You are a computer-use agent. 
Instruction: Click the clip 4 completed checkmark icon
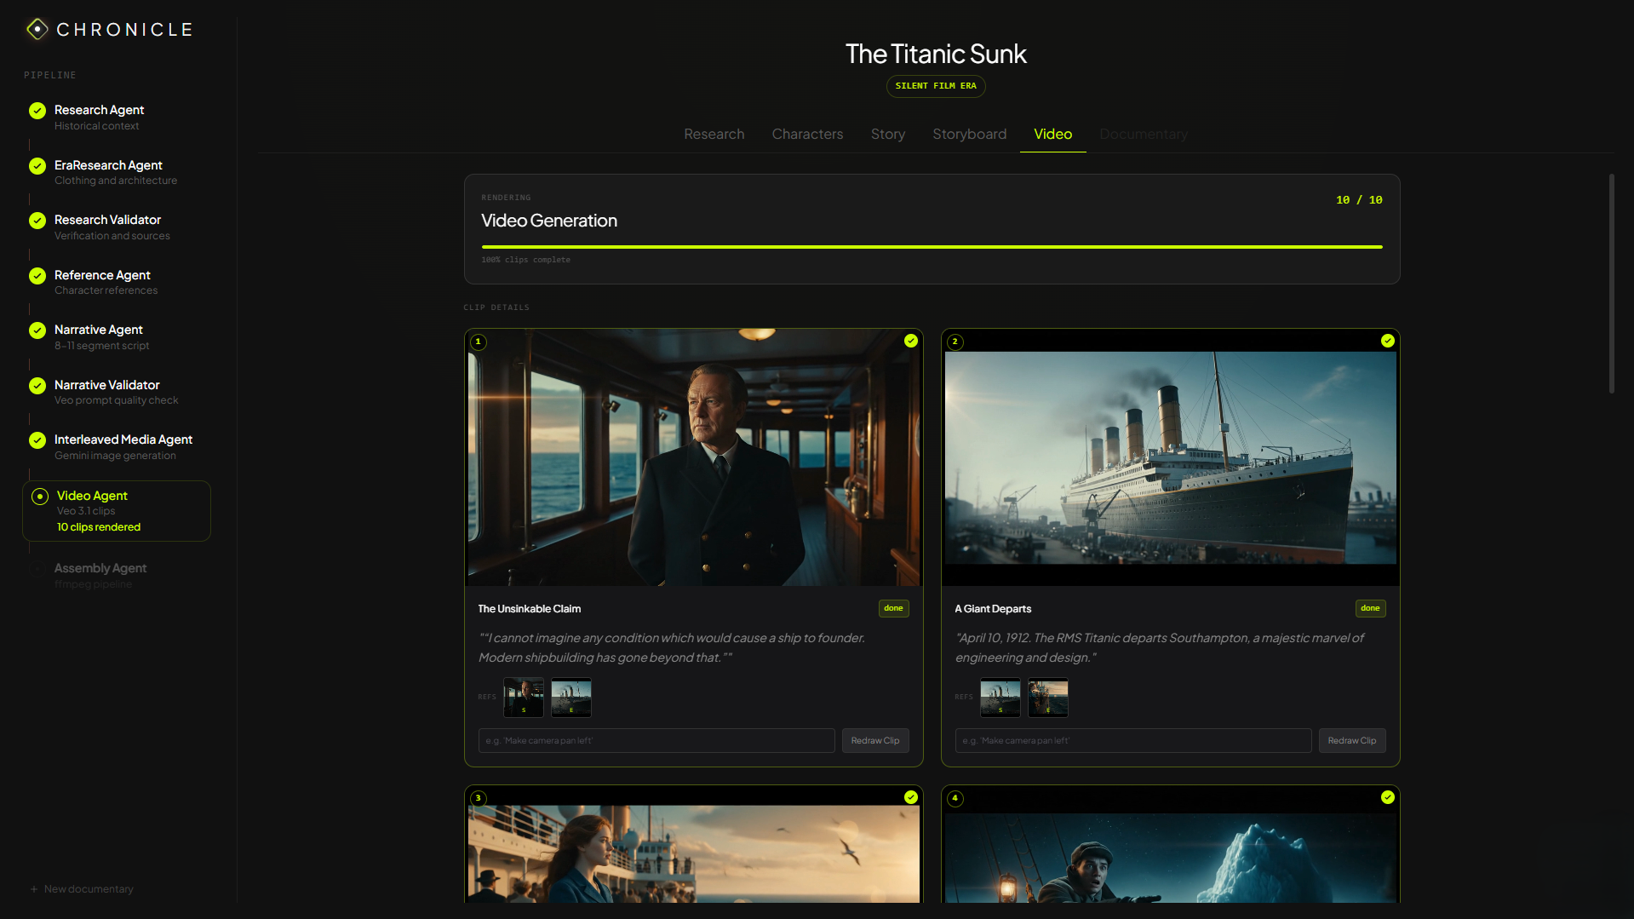tap(1388, 797)
